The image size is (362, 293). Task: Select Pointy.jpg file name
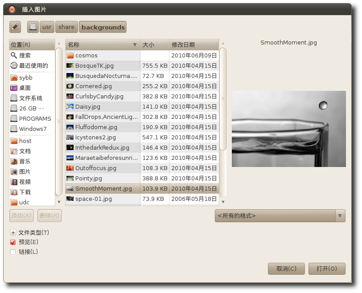[x=89, y=179]
